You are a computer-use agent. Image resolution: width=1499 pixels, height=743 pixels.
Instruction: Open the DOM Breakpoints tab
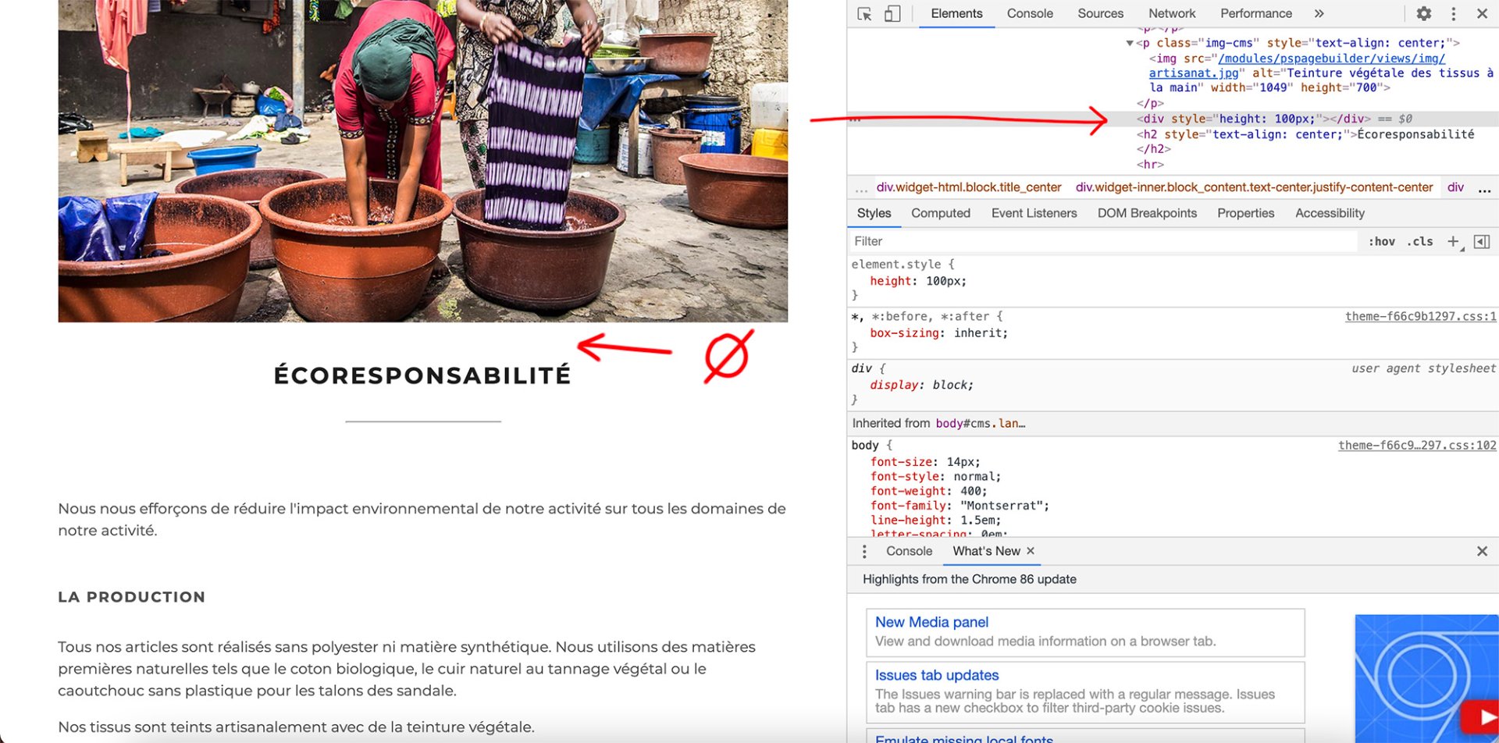tap(1147, 213)
